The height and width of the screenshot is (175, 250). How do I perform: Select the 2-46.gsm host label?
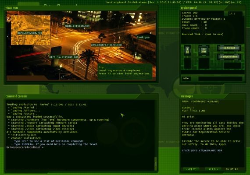[x=143, y=37]
